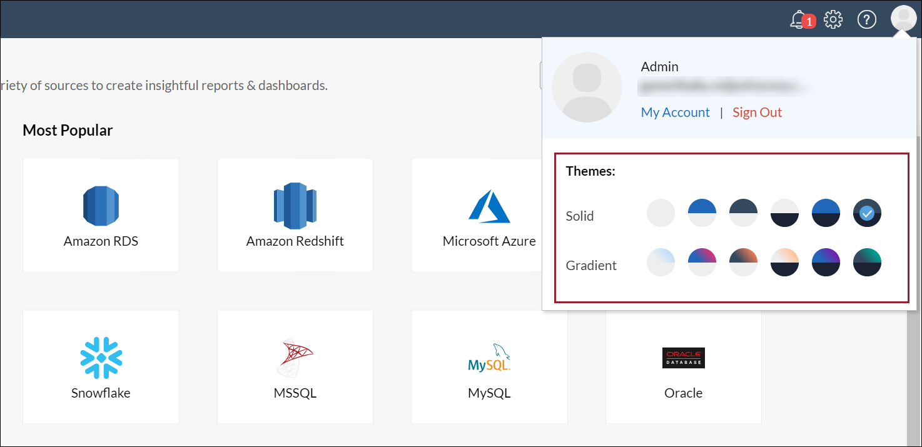Click the "Gradient" row label

coord(591,266)
